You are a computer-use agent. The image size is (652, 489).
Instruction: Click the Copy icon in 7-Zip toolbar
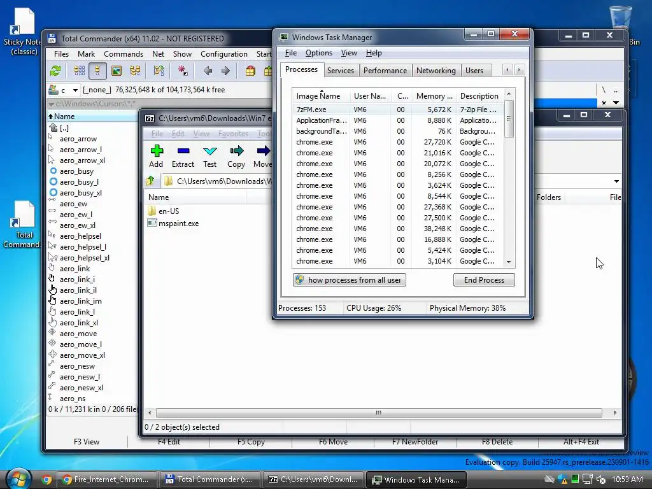[237, 151]
